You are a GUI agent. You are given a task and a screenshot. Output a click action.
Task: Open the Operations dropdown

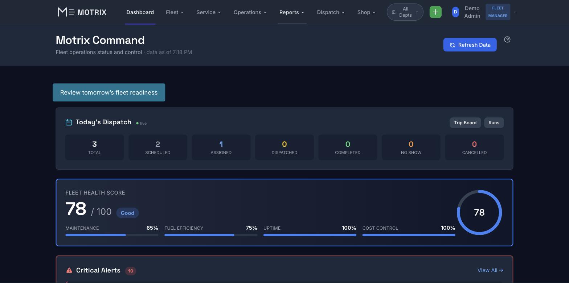[250, 12]
